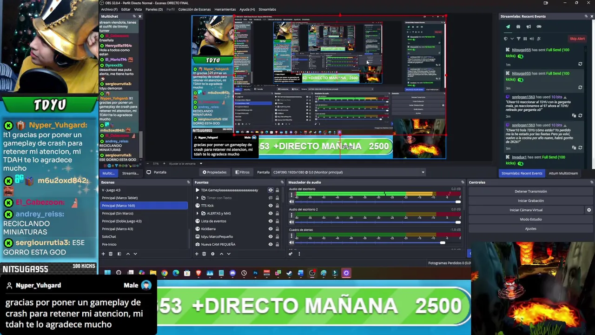Enable Modo Estudio
595x335 pixels.
click(x=530, y=219)
